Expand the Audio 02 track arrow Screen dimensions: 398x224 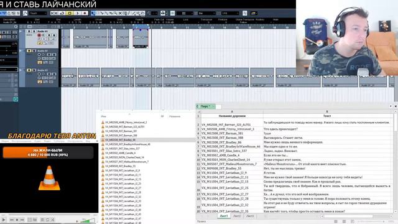coord(21,51)
